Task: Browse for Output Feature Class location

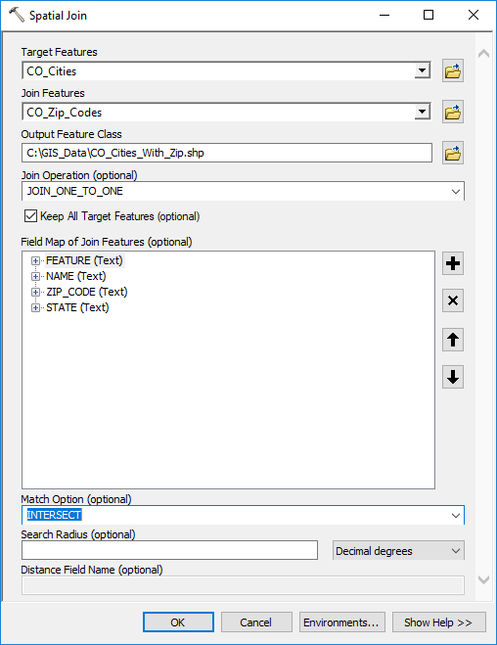Action: point(453,153)
